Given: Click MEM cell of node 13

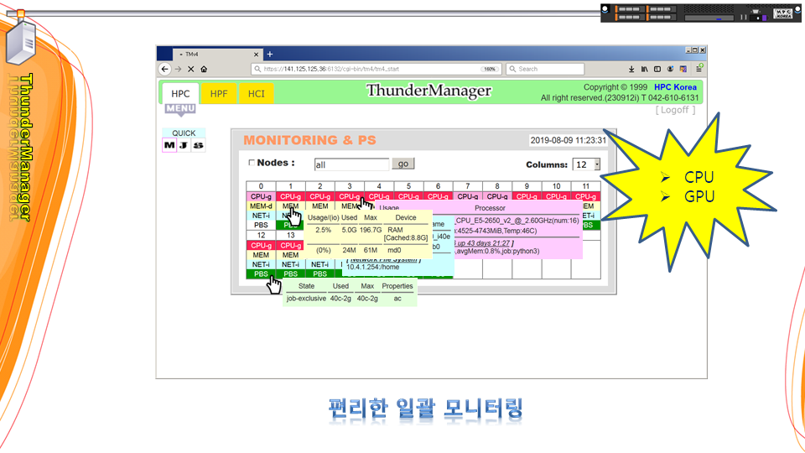Looking at the screenshot, I should (291, 255).
